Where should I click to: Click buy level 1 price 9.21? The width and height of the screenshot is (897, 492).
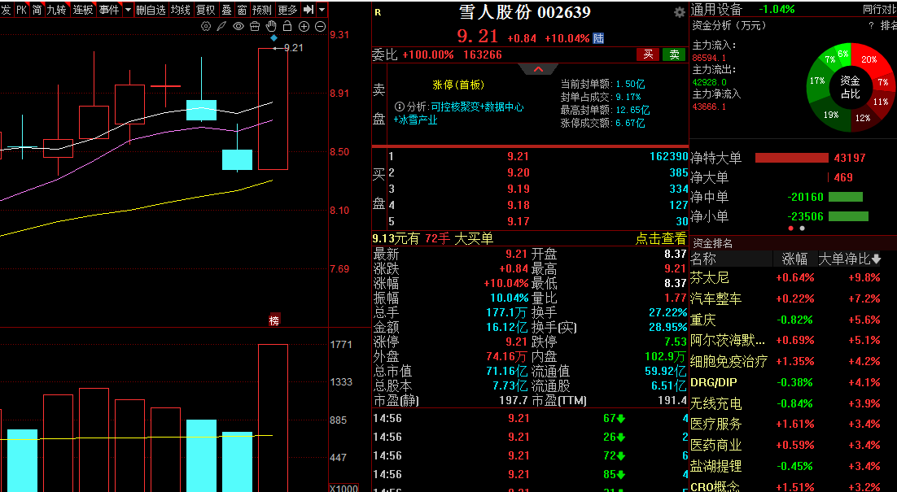518,156
